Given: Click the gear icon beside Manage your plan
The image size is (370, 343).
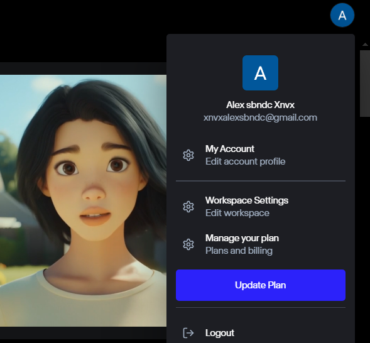Looking at the screenshot, I should point(188,244).
